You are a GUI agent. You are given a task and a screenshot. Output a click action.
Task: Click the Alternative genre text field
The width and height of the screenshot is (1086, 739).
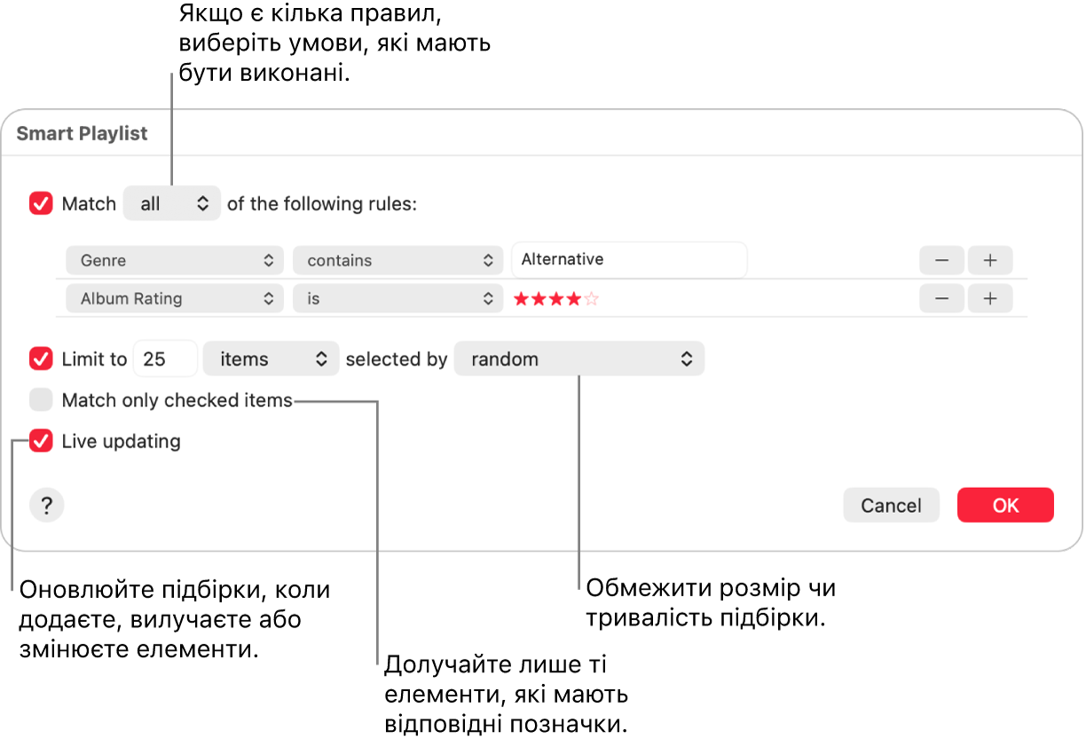coord(629,260)
